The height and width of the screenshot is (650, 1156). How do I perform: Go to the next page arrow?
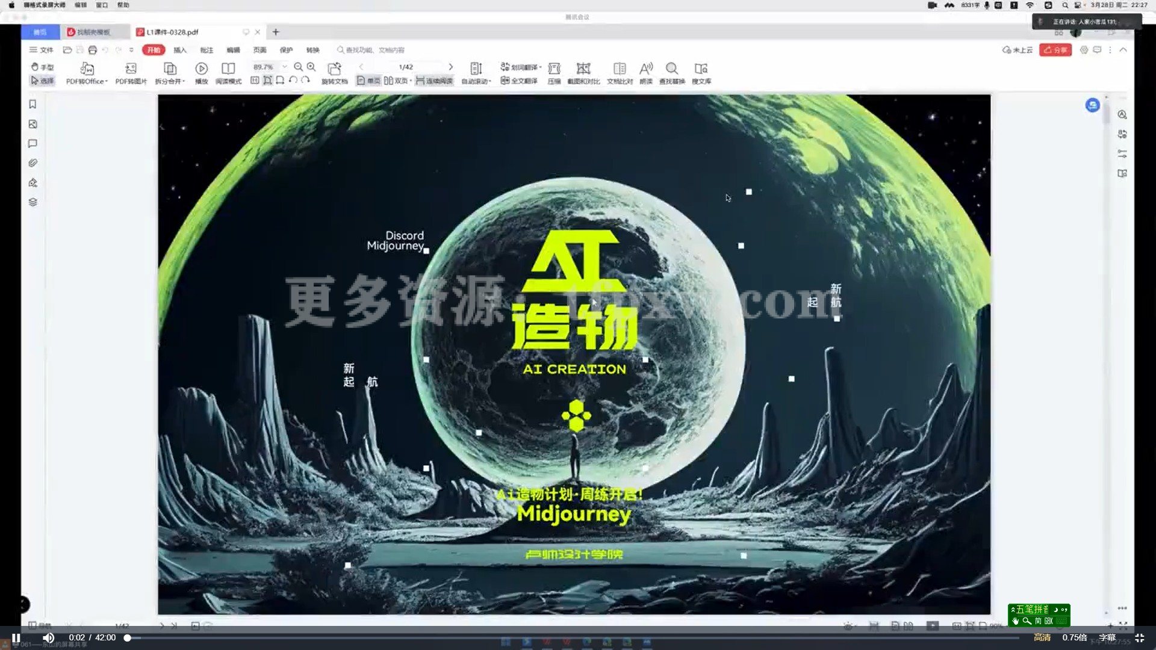click(450, 67)
